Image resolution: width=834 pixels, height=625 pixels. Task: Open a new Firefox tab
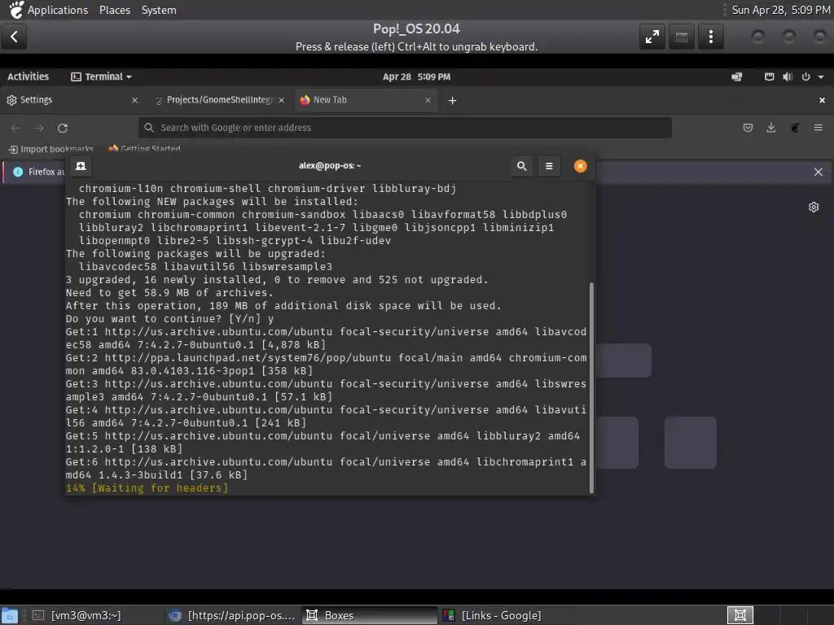click(x=452, y=100)
